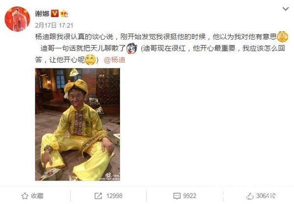Expand the post options chevron at top right
294x204 pixels.
pyautogui.click(x=285, y=9)
